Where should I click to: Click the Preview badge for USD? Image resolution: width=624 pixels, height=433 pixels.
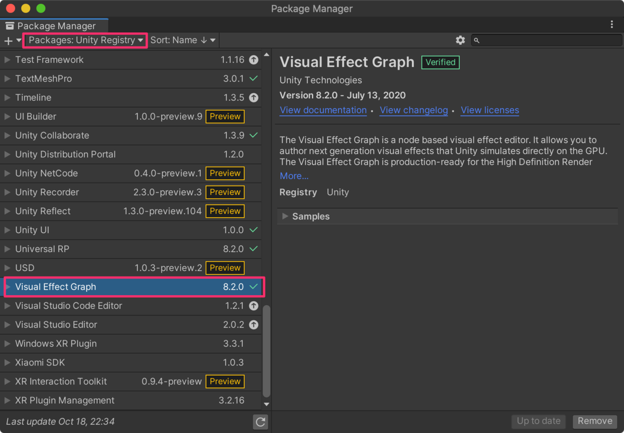[225, 268]
